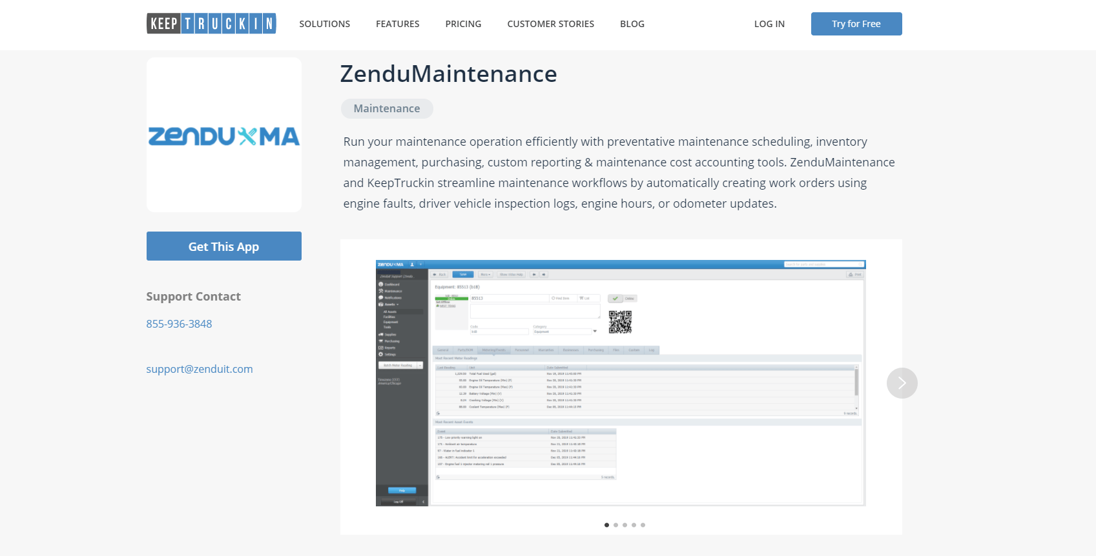Screen dimensions: 1096x556
Task: Click the Try for Free button
Action: point(856,24)
